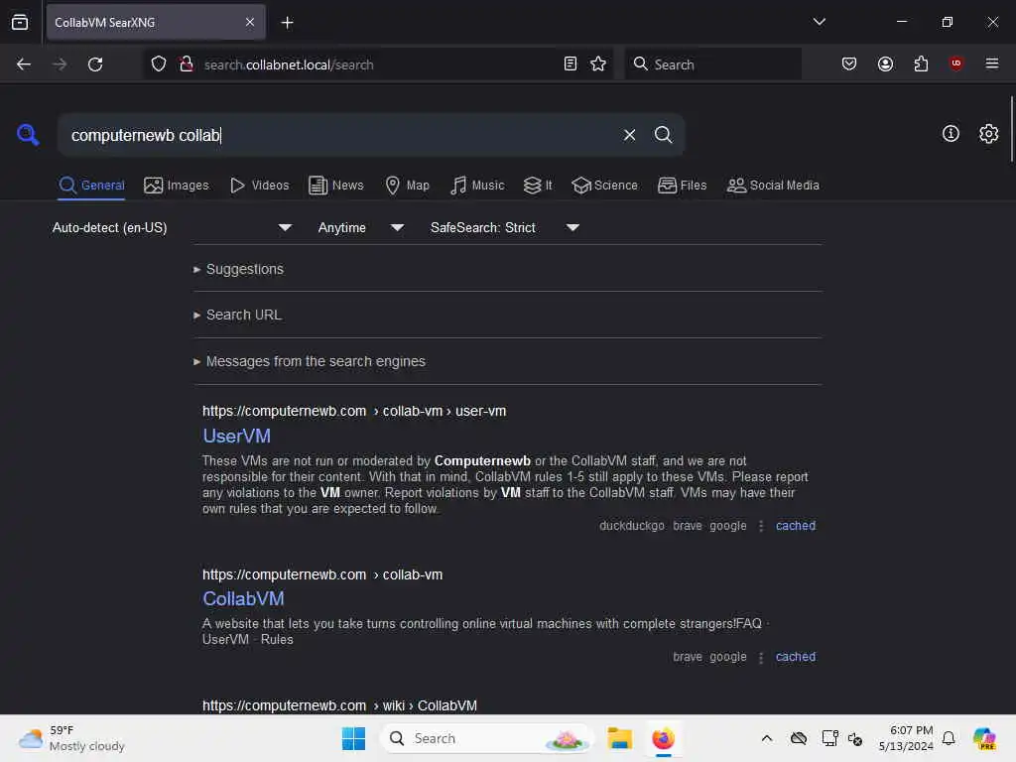Click the Firefox taskbar icon
The width and height of the screenshot is (1016, 762).
[664, 738]
